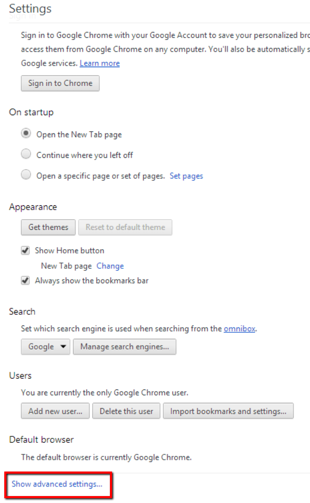
Task: Expand the Google search engine dropdown
Action: [x=45, y=347]
